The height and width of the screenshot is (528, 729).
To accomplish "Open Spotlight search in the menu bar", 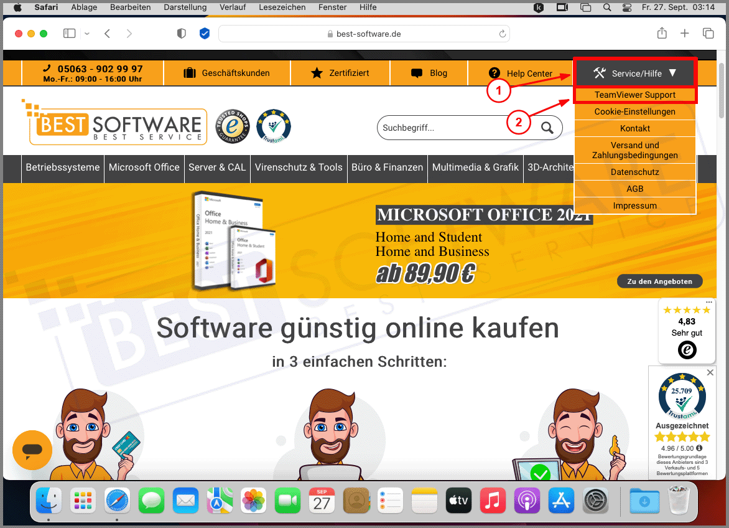I will [607, 7].
